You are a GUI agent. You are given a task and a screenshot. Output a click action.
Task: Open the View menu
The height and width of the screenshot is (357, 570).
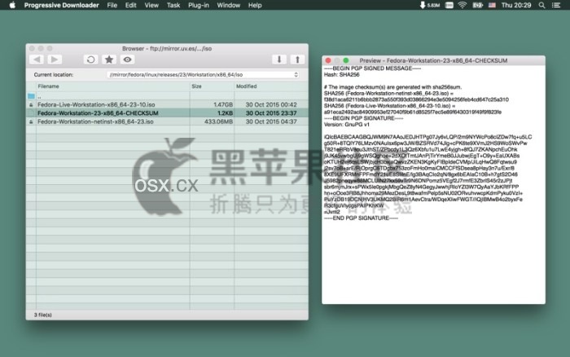[x=151, y=5]
